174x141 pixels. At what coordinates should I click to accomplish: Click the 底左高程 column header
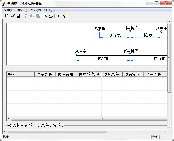click(154, 74)
